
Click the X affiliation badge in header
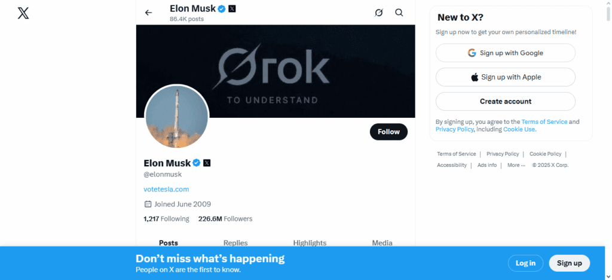(x=232, y=8)
